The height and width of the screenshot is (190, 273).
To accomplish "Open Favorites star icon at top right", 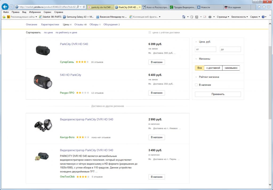I will tap(264, 7).
